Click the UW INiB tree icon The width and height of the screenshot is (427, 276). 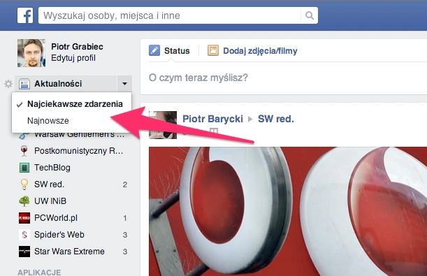(24, 201)
